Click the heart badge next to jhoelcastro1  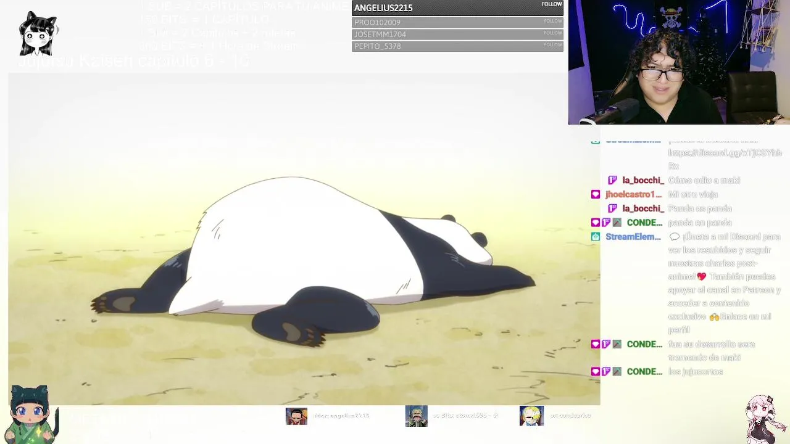pyautogui.click(x=596, y=194)
